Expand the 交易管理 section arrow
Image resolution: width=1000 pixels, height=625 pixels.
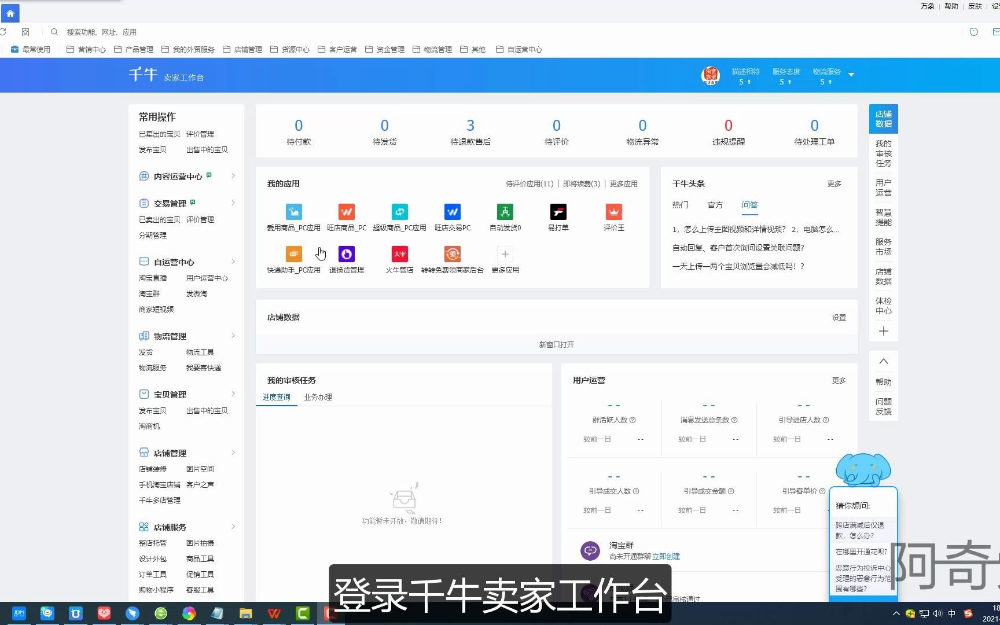(x=233, y=203)
